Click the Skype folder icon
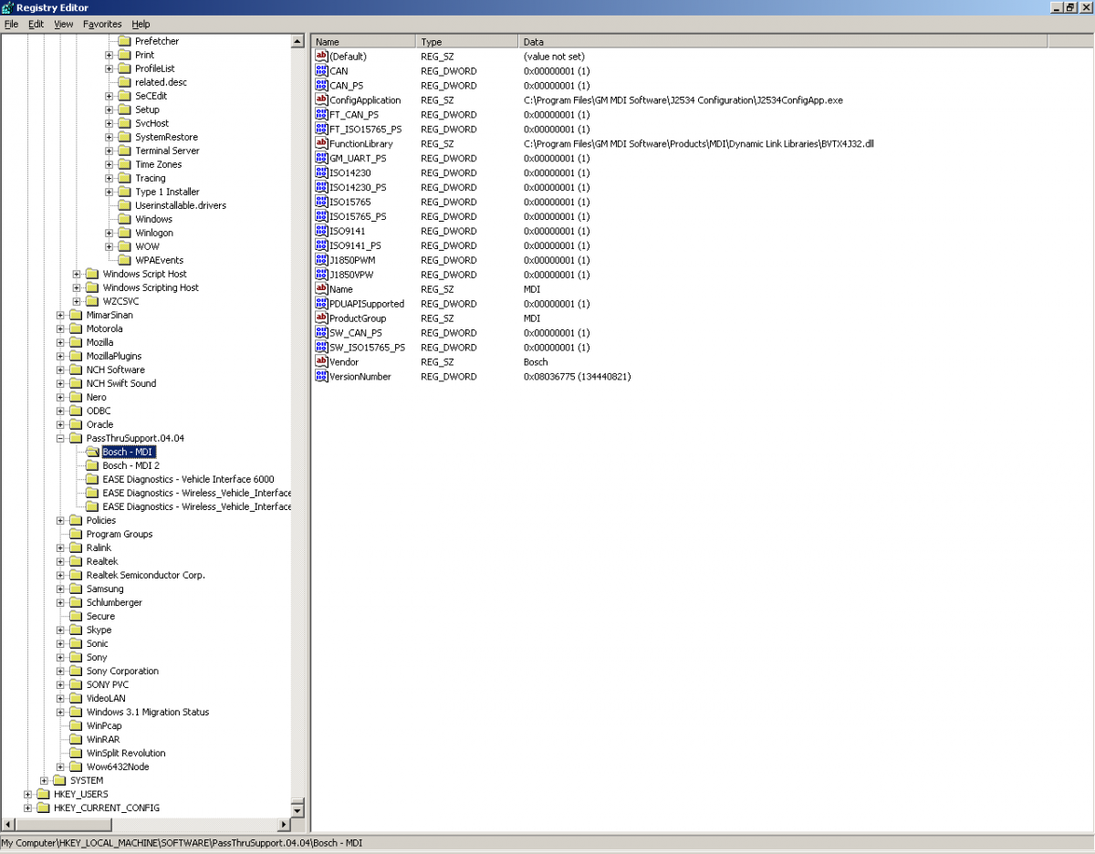The width and height of the screenshot is (1095, 854). (76, 630)
